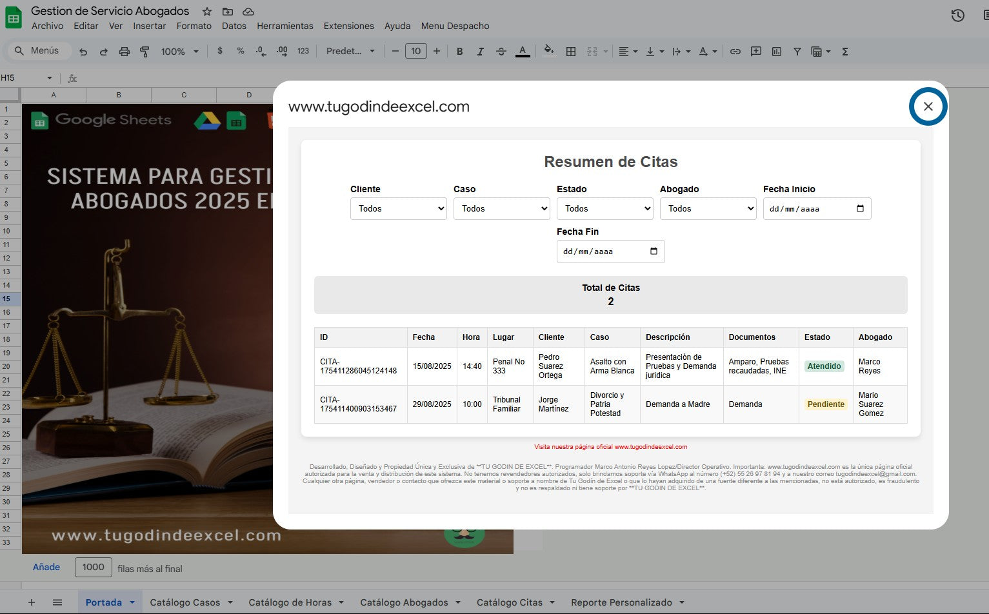Open the Menu Despacho menu

coord(455,26)
